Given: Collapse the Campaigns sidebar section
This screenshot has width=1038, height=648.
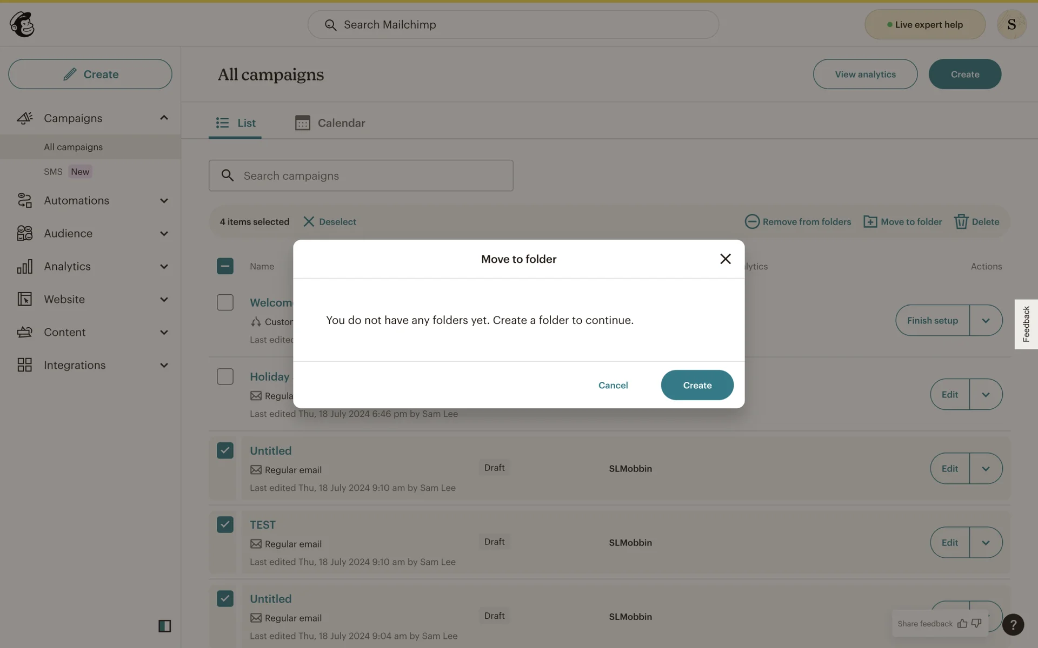Looking at the screenshot, I should point(164,118).
